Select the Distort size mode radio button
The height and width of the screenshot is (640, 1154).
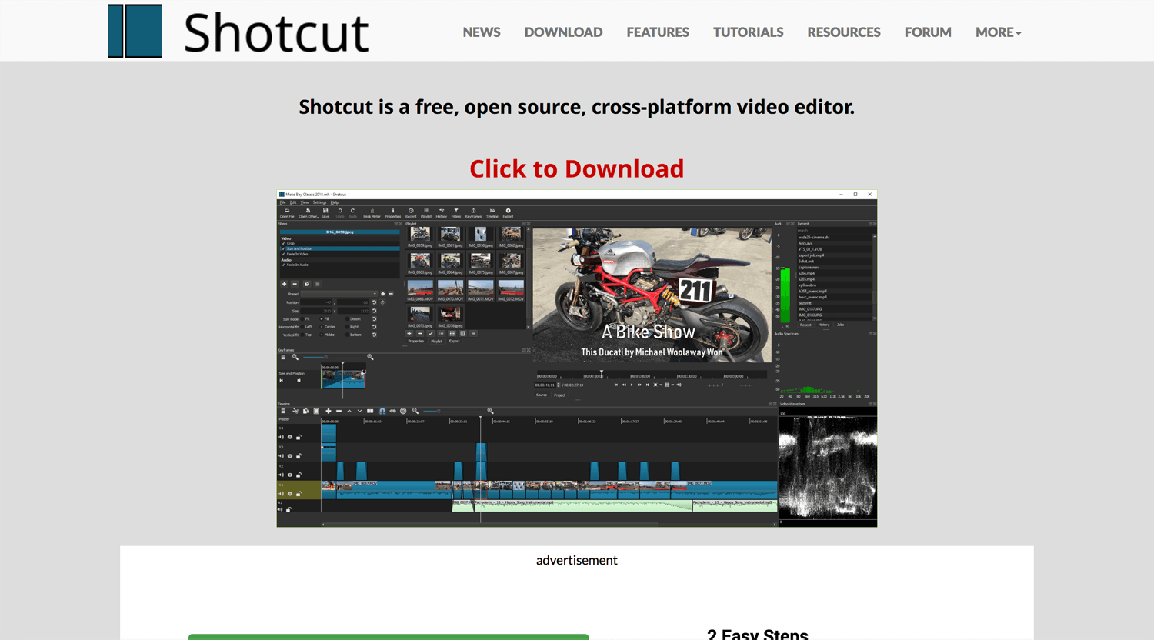[347, 319]
